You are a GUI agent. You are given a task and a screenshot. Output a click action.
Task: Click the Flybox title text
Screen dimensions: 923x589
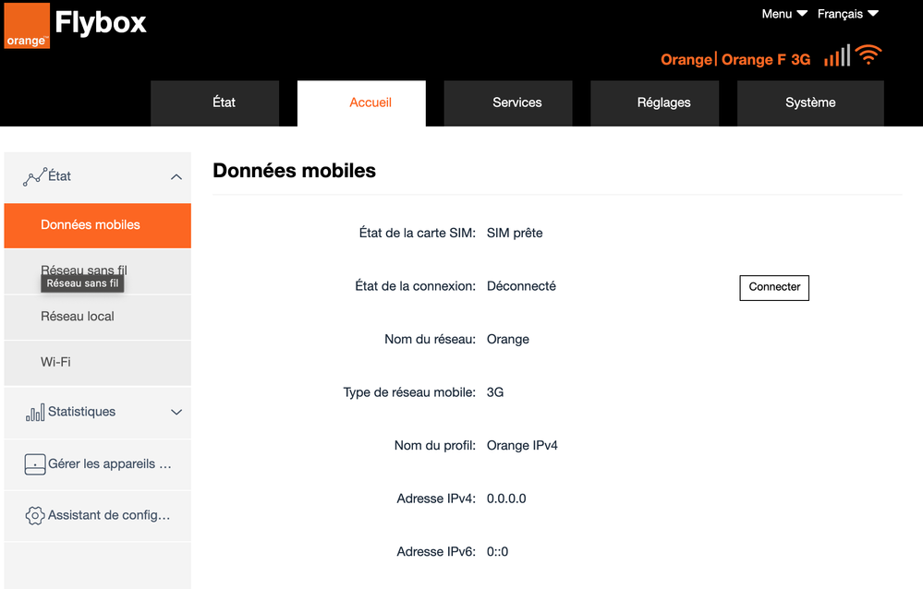[x=101, y=23]
